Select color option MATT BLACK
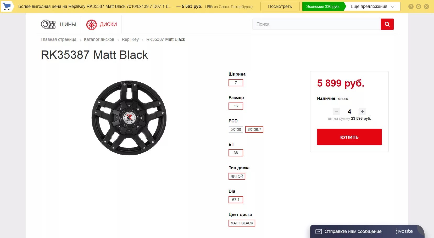This screenshot has height=238, width=434. click(242, 223)
